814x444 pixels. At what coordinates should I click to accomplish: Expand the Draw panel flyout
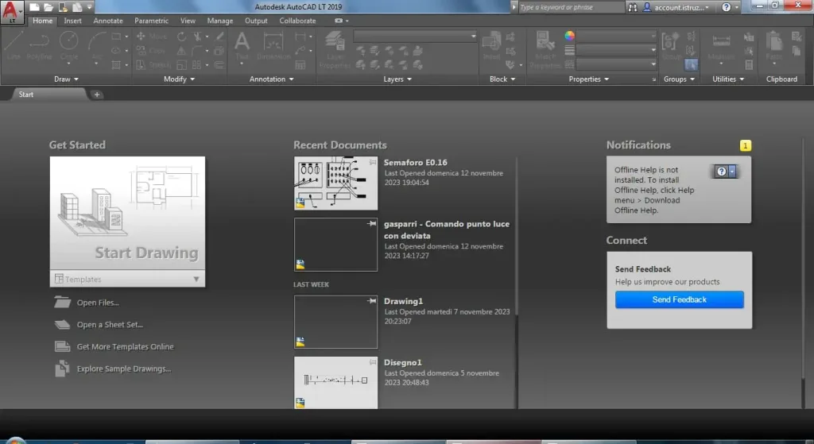(x=66, y=79)
